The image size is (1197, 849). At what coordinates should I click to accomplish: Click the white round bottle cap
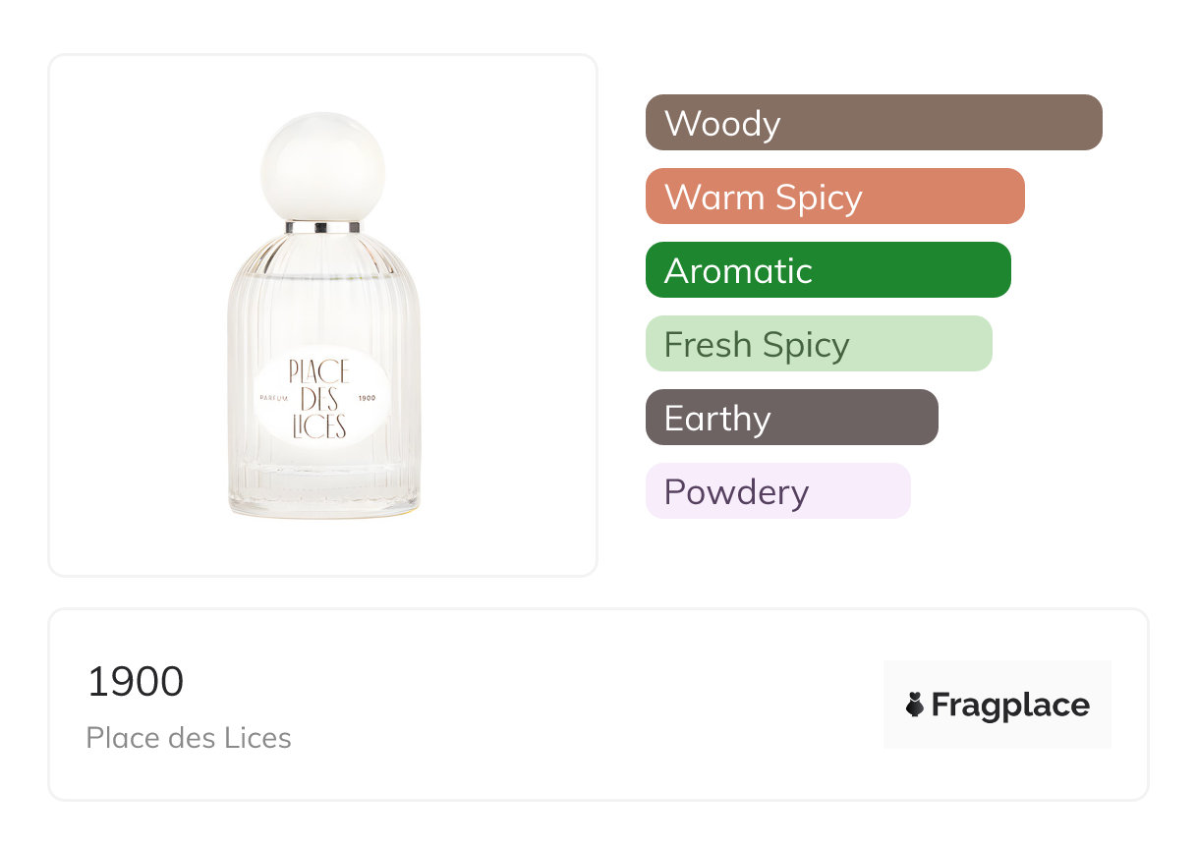coord(323,167)
